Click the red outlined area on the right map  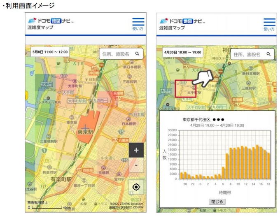184,88
